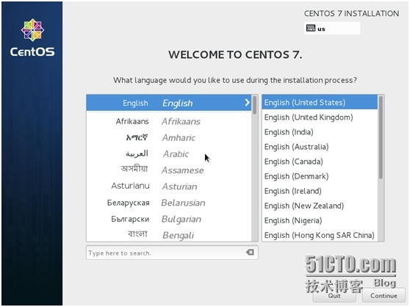Open the us keyboard layout indicator
The image size is (410, 307).
[x=332, y=28]
